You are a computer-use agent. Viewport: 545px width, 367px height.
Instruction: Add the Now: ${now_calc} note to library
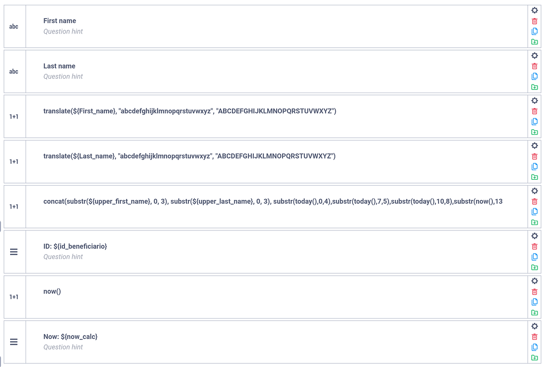tap(534, 357)
